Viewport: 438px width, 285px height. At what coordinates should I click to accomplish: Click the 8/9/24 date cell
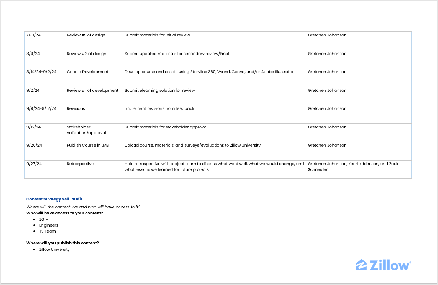coord(33,54)
